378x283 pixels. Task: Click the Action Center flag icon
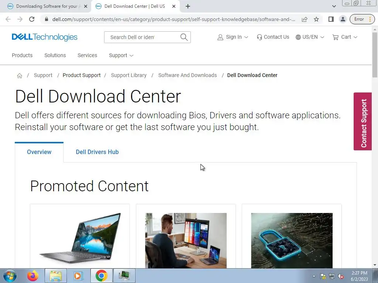(x=323, y=276)
